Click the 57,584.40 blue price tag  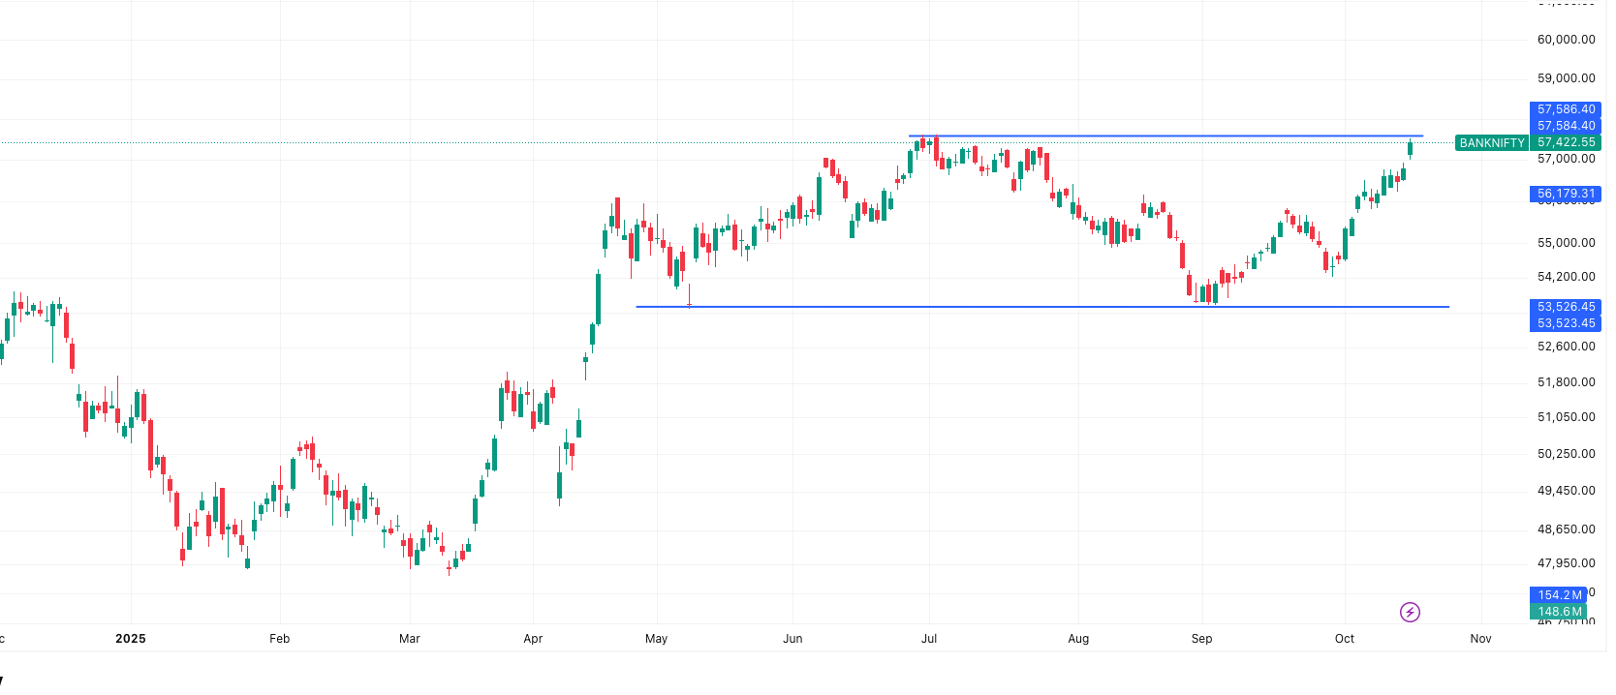(x=1566, y=126)
